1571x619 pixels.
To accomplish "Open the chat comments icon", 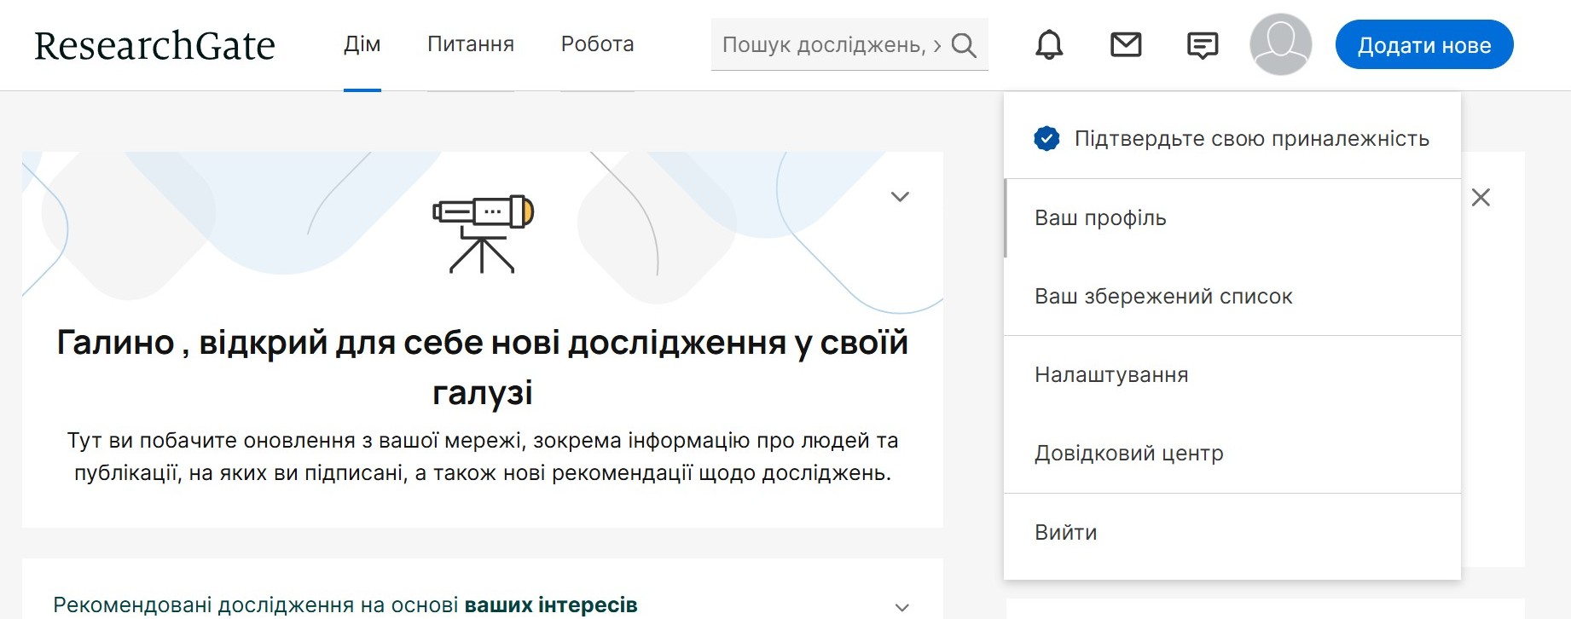I will [1203, 45].
